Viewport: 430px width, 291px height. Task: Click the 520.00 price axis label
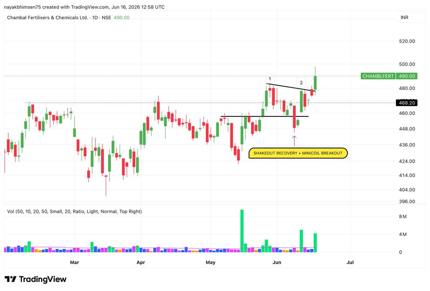point(407,41)
